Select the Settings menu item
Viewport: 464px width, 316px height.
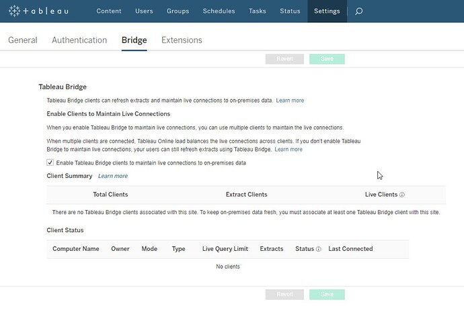pyautogui.click(x=327, y=11)
